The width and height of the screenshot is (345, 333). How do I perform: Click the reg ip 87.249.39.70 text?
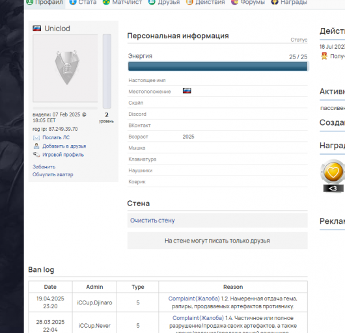pyautogui.click(x=55, y=129)
